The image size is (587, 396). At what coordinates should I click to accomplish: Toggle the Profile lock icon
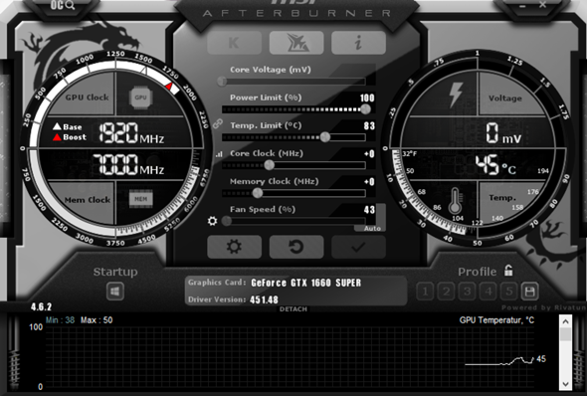click(x=508, y=271)
